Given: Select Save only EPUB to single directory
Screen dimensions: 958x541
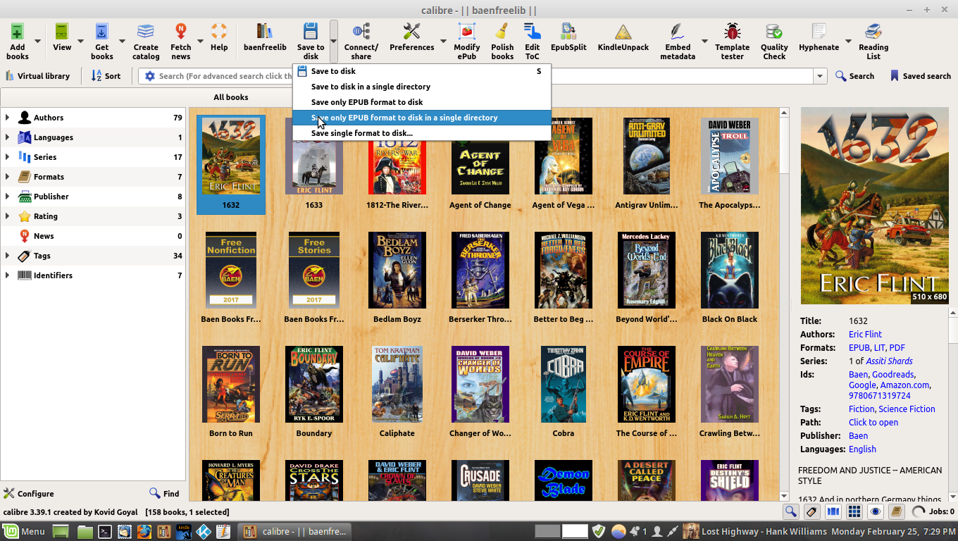Looking at the screenshot, I should pyautogui.click(x=422, y=118).
